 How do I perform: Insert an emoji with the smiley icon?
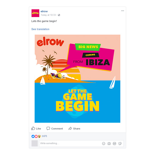coord(104,144)
